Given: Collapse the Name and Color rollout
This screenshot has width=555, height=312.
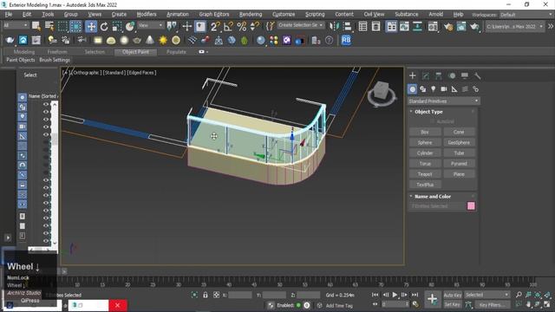Looking at the screenshot, I should point(411,196).
